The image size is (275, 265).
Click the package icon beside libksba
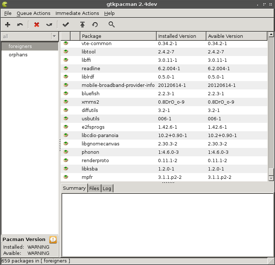point(66,169)
